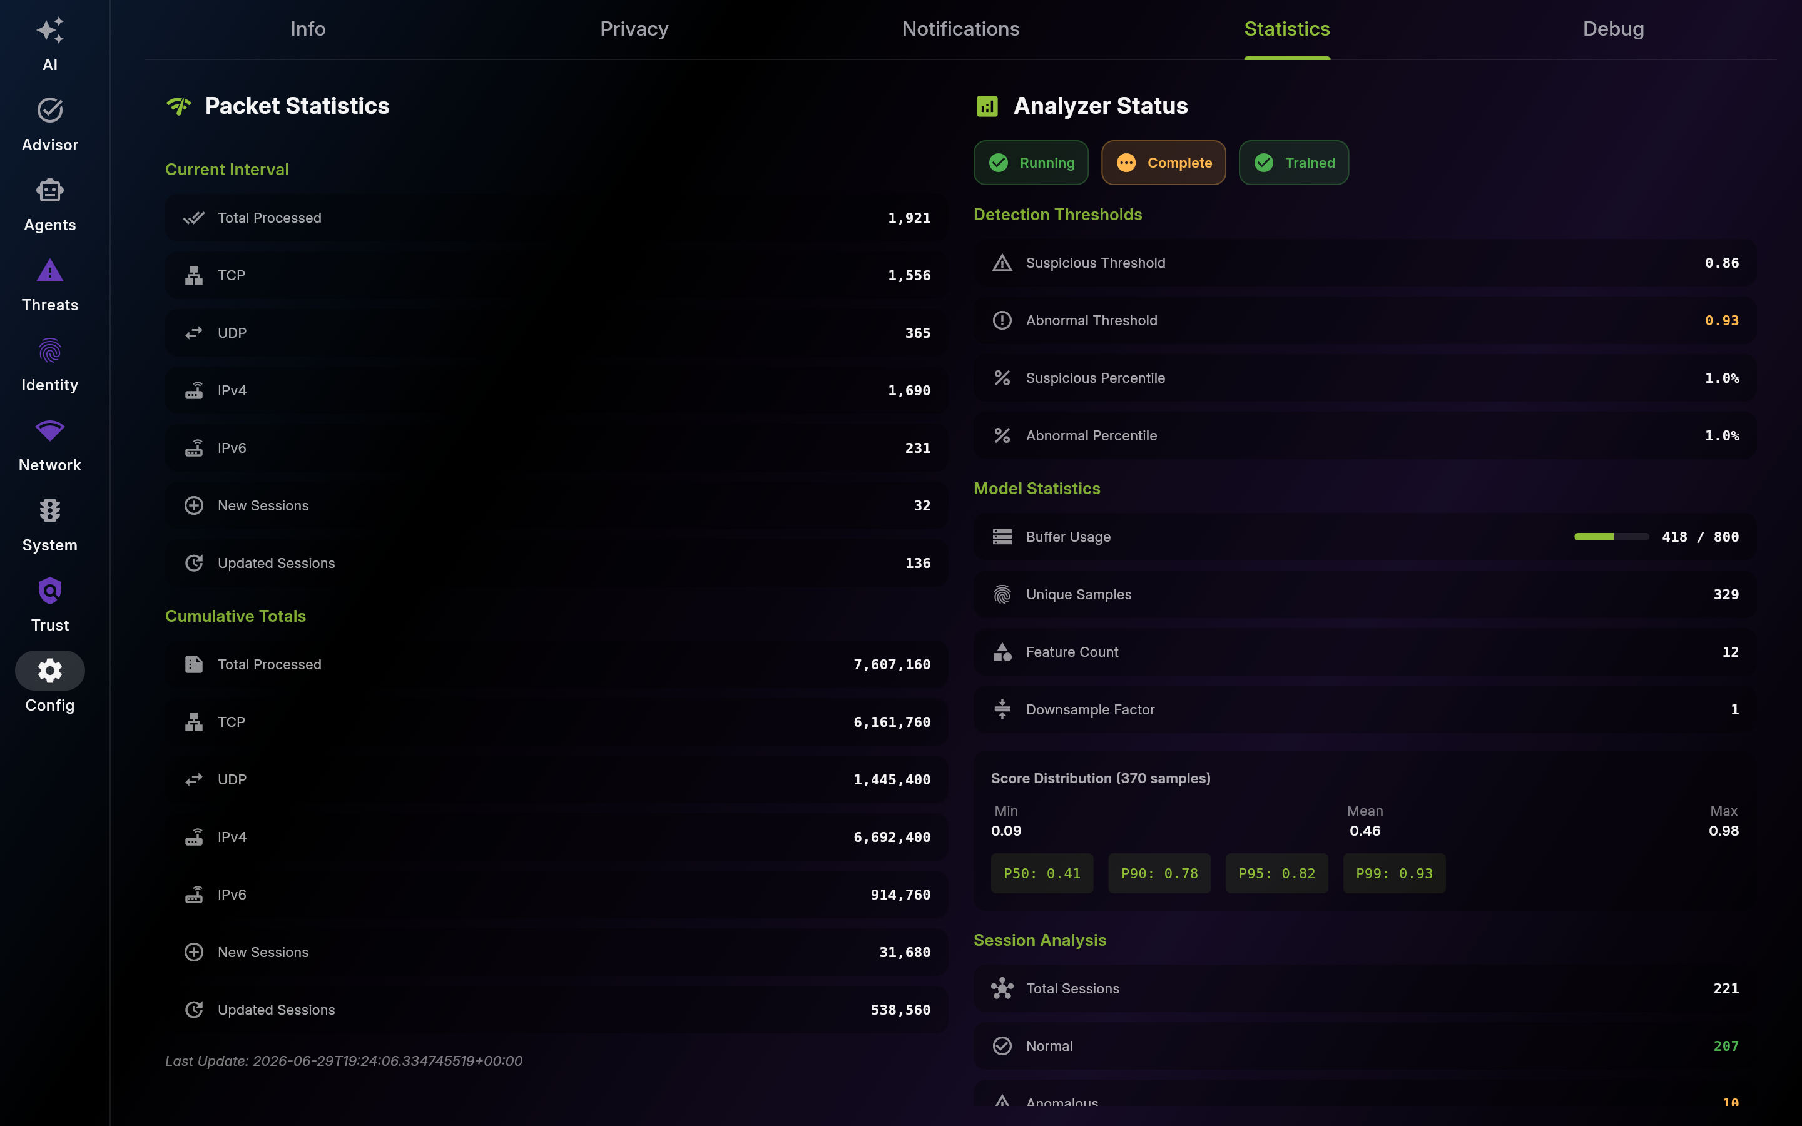
Task: Click the Trained status badge
Action: (1293, 163)
